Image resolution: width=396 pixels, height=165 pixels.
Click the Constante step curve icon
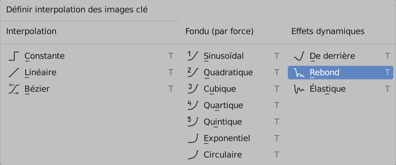point(14,56)
